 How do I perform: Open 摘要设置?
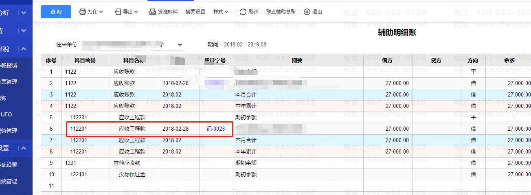click(x=195, y=12)
